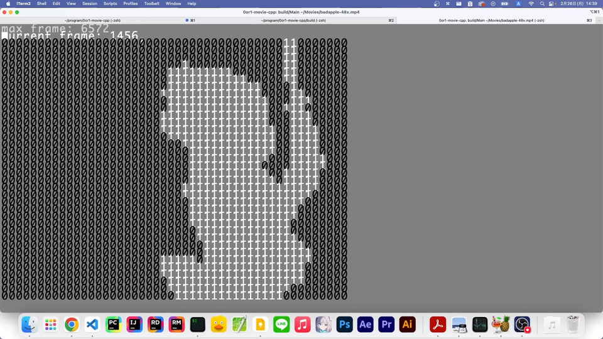
Task: Open the Window menu
Action: click(173, 4)
